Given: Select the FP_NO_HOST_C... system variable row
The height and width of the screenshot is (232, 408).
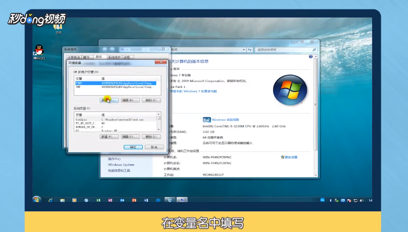Looking at the screenshot, I should tap(116, 123).
